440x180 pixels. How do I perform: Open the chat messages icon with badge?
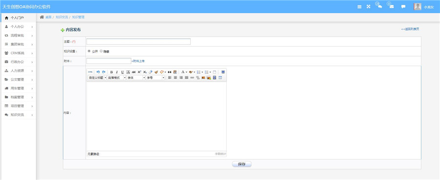coord(379,6)
